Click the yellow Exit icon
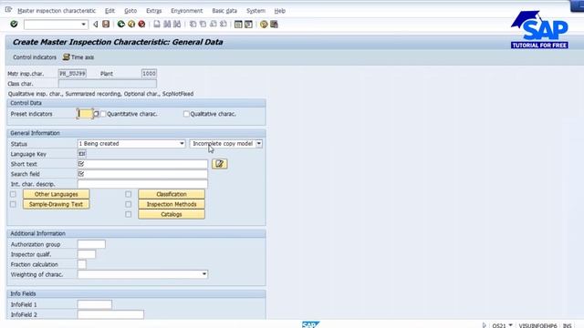This screenshot has width=584, height=328. pos(131,25)
